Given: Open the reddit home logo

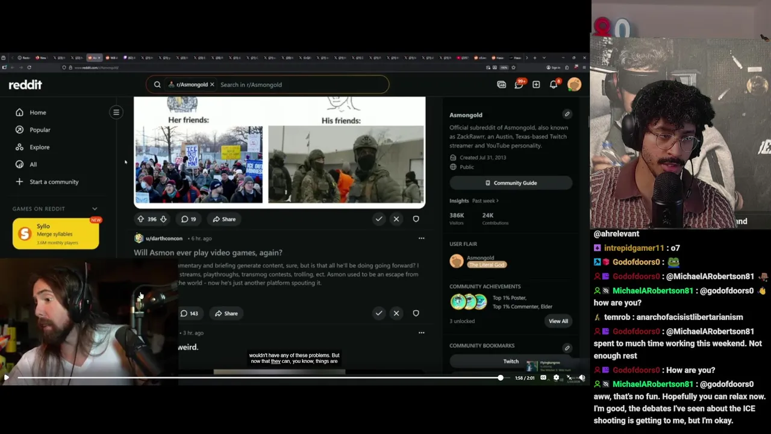Looking at the screenshot, I should (x=25, y=85).
